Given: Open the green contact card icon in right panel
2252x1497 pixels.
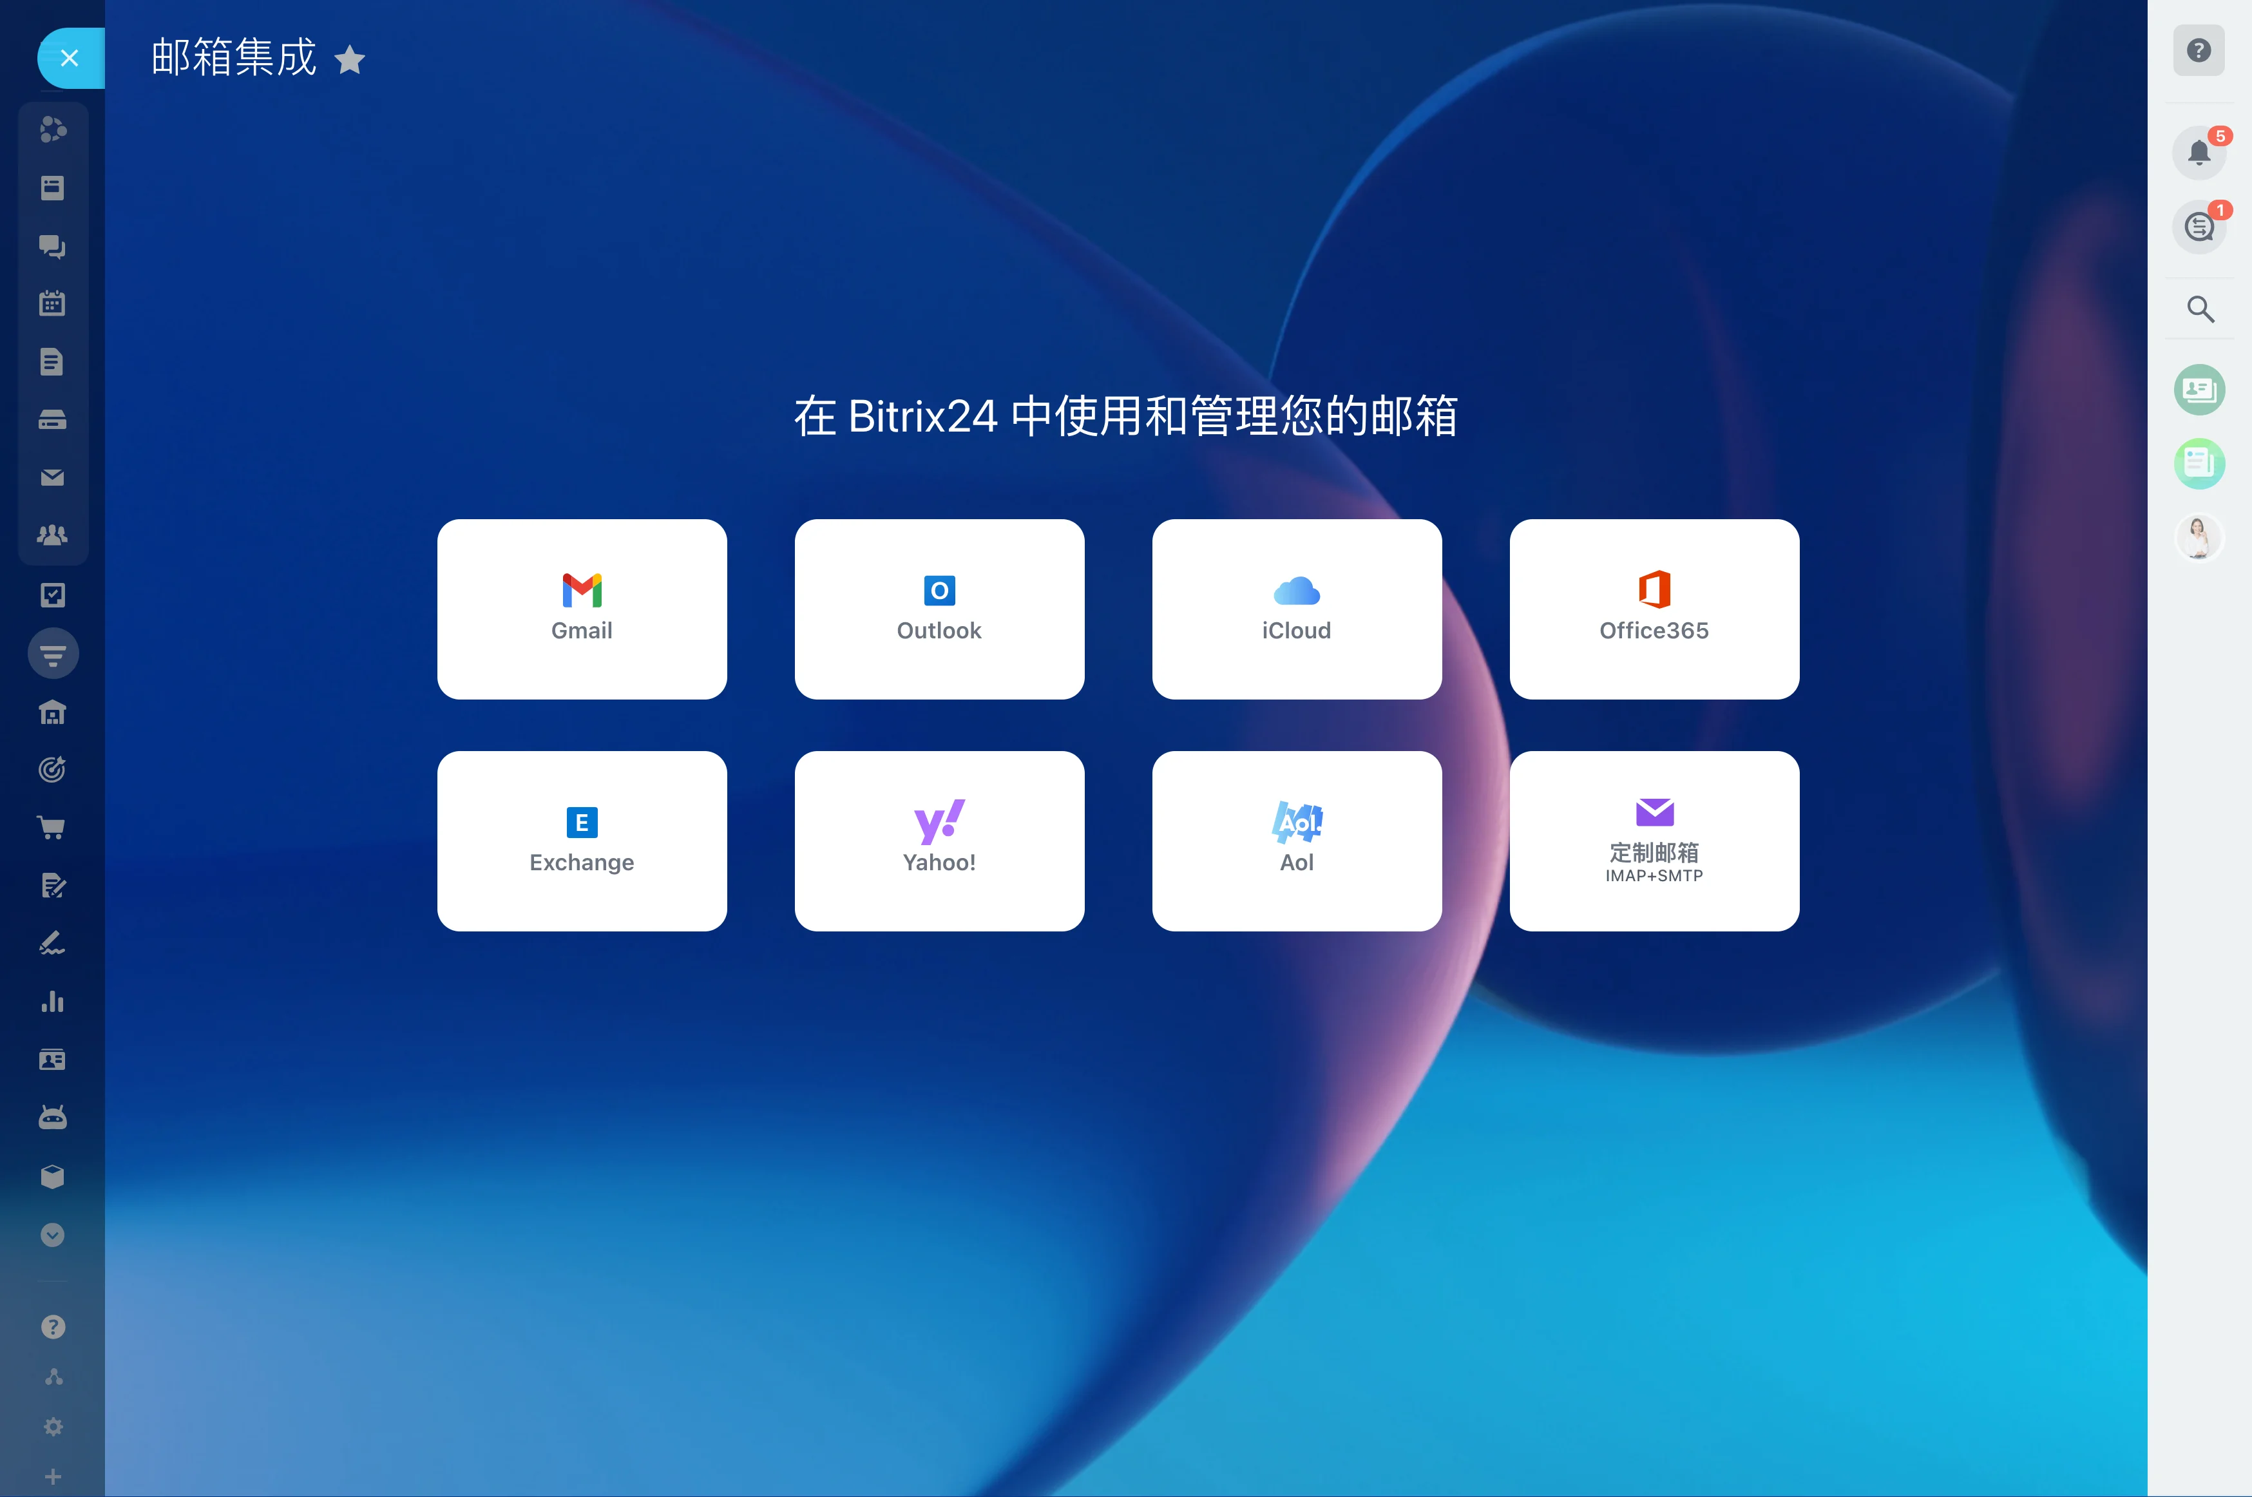Looking at the screenshot, I should click(2199, 390).
